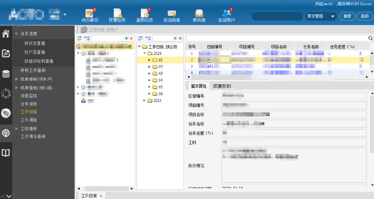Collapse the 工作日报_按公司 root node
Image resolution: width=374 pixels, height=199 pixels.
pyautogui.click(x=140, y=47)
